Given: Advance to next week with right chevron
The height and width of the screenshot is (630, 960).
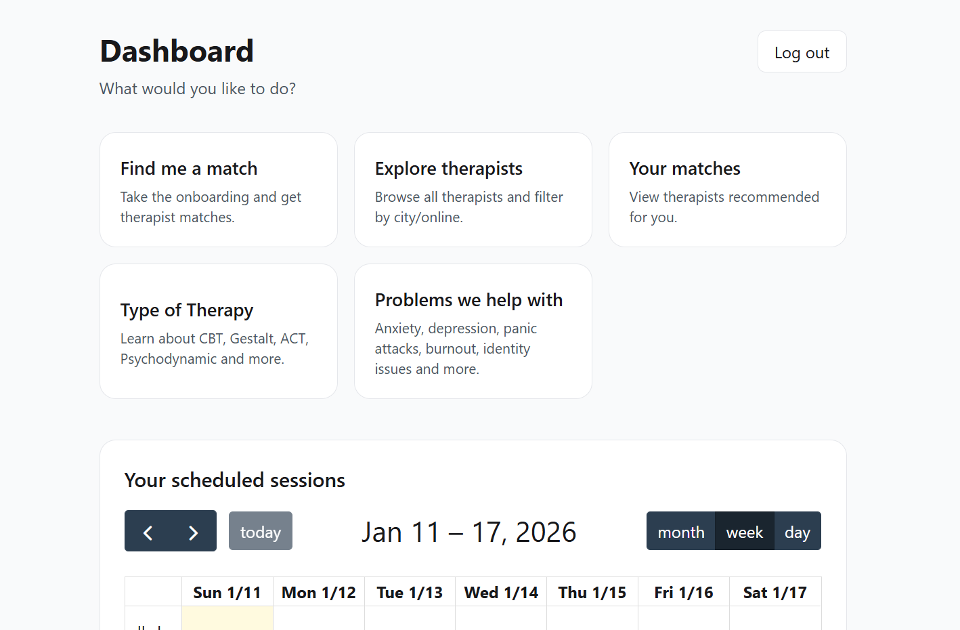Looking at the screenshot, I should pos(194,532).
